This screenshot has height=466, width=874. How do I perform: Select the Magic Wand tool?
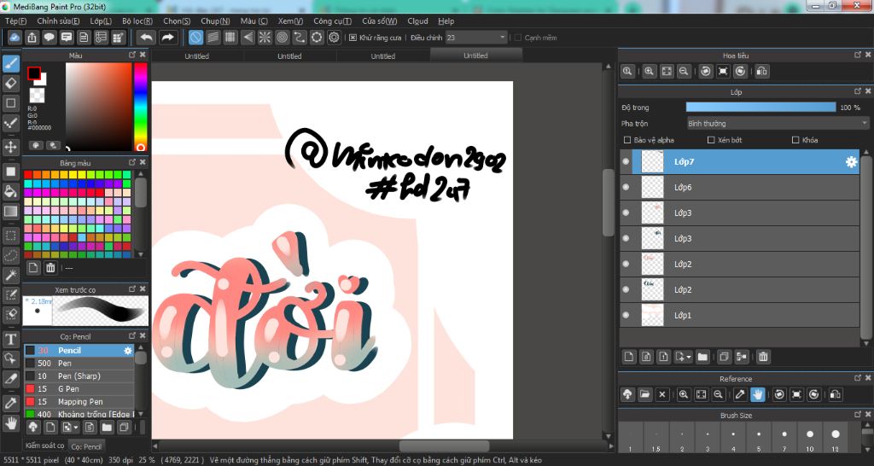[10, 276]
